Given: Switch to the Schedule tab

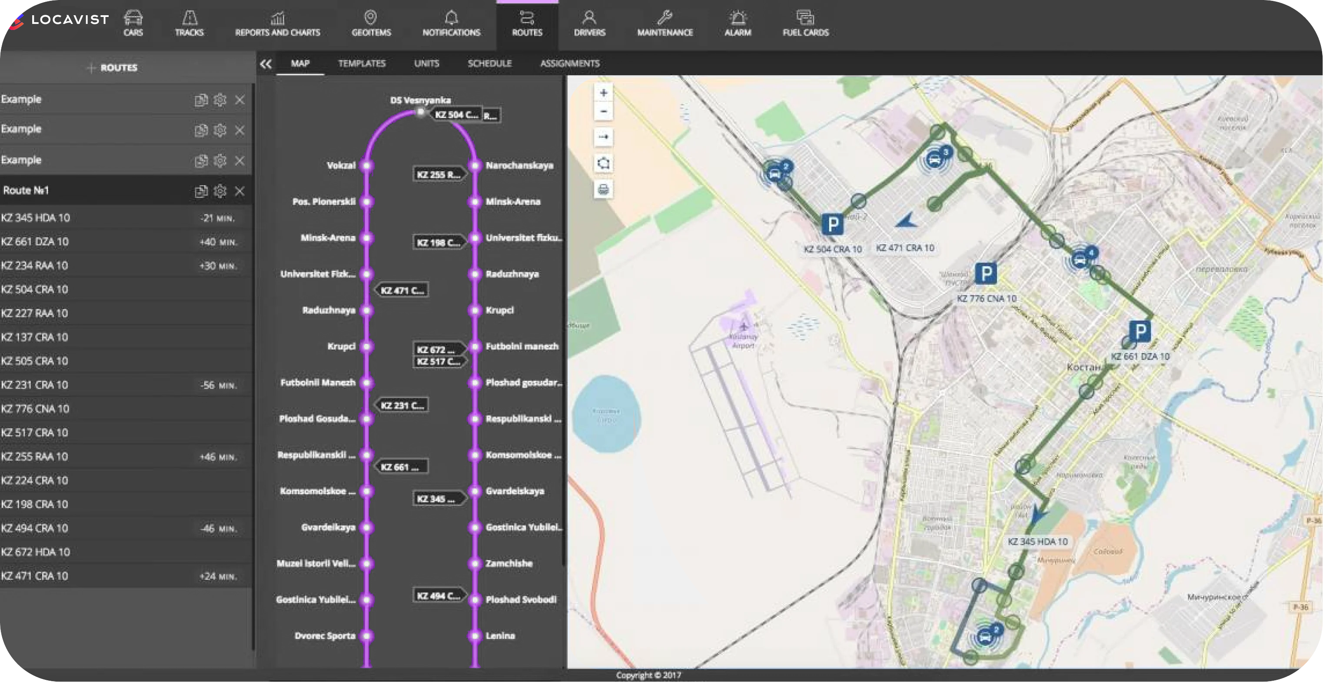Looking at the screenshot, I should [x=489, y=63].
